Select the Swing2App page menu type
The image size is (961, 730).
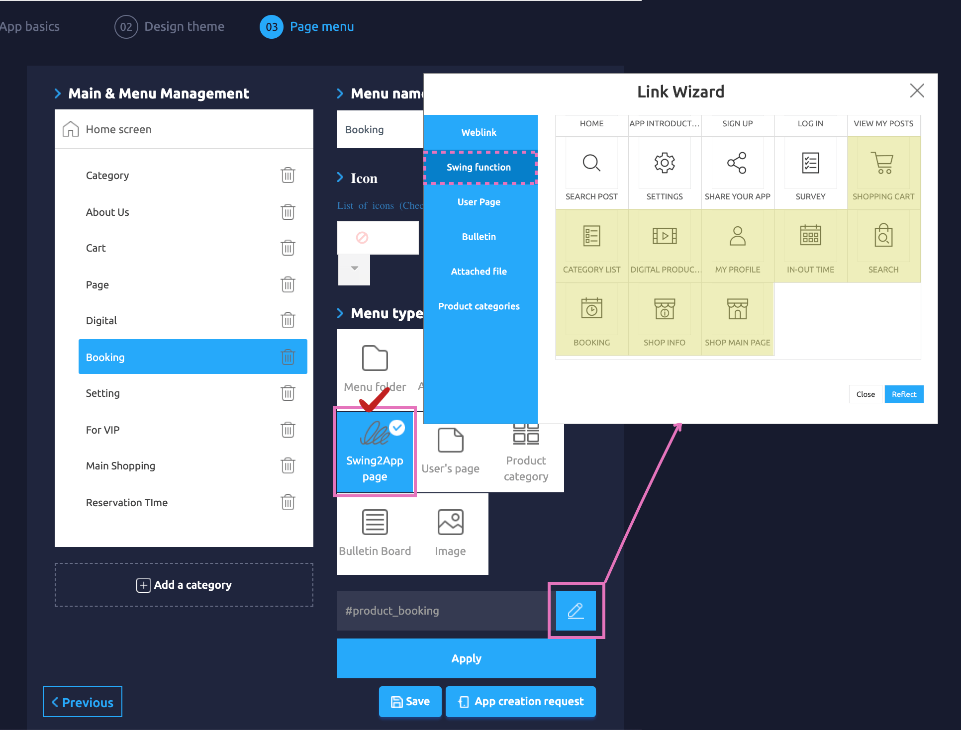coord(375,452)
